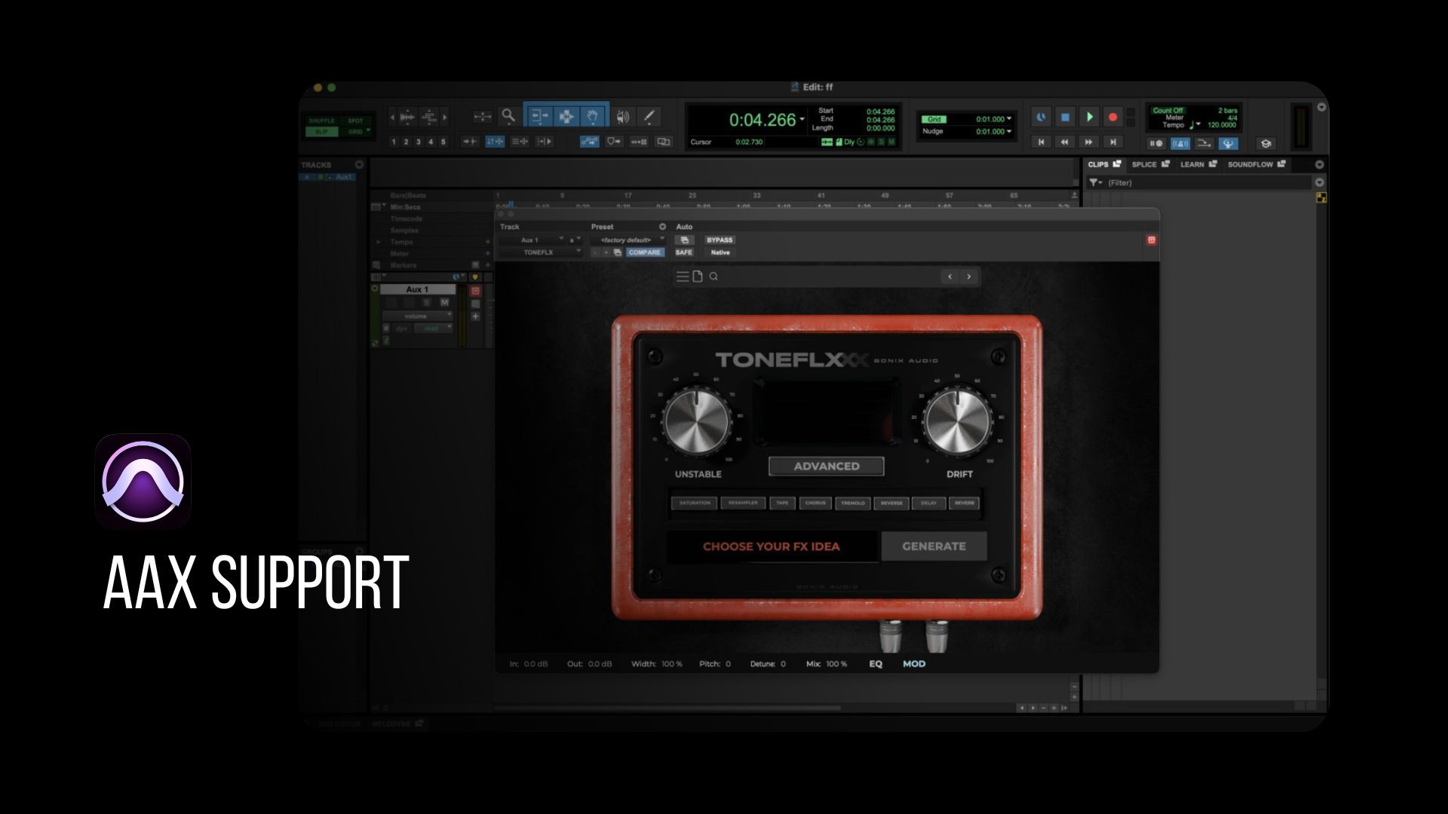
Task: Click the Fast Forward transport button
Action: click(x=1088, y=142)
